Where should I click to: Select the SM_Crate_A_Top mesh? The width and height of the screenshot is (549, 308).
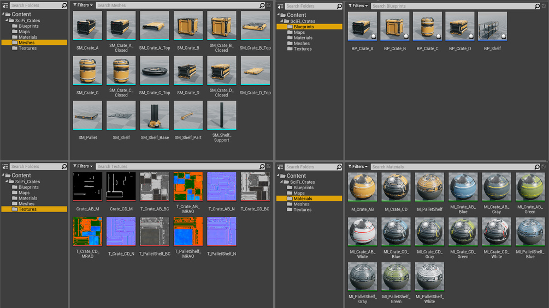click(155, 26)
